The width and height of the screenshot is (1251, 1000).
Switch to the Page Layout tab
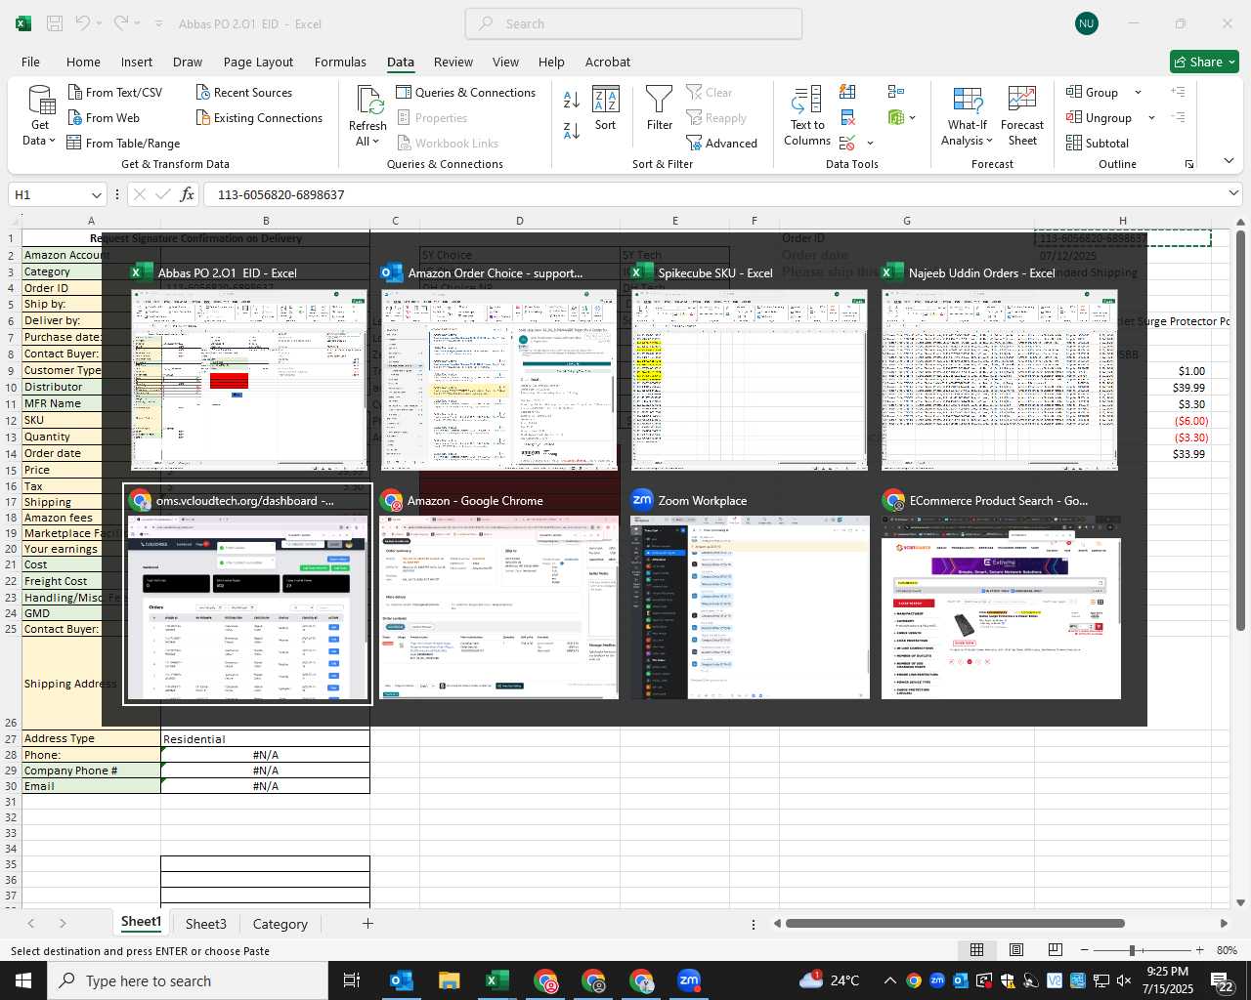258,62
